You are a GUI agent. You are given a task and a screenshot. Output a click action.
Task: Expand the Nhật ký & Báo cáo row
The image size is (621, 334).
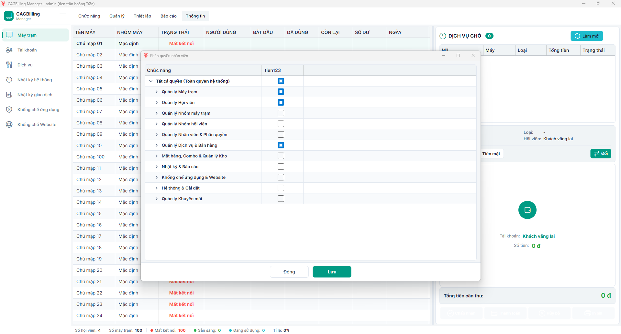(157, 167)
